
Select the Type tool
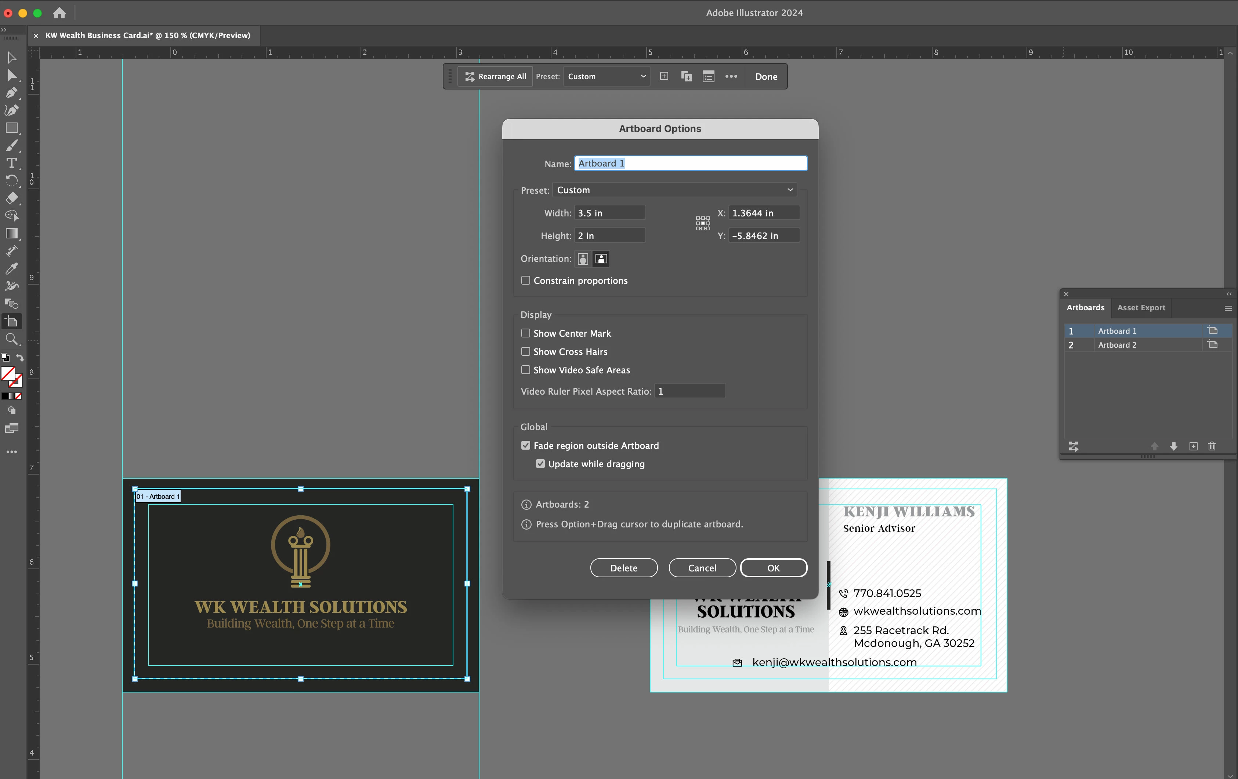(x=11, y=163)
